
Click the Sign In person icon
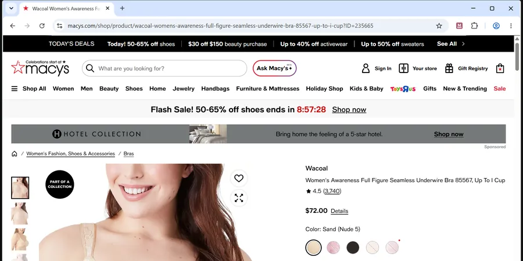point(366,68)
